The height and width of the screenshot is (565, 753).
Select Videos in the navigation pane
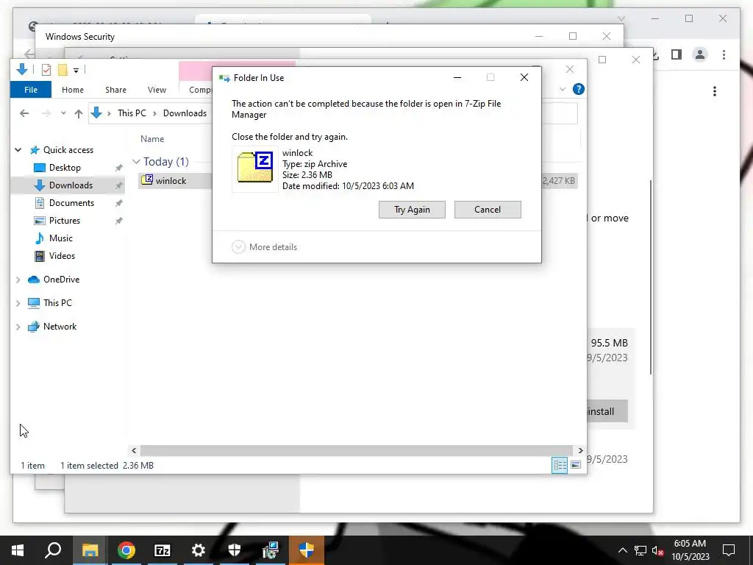(62, 256)
